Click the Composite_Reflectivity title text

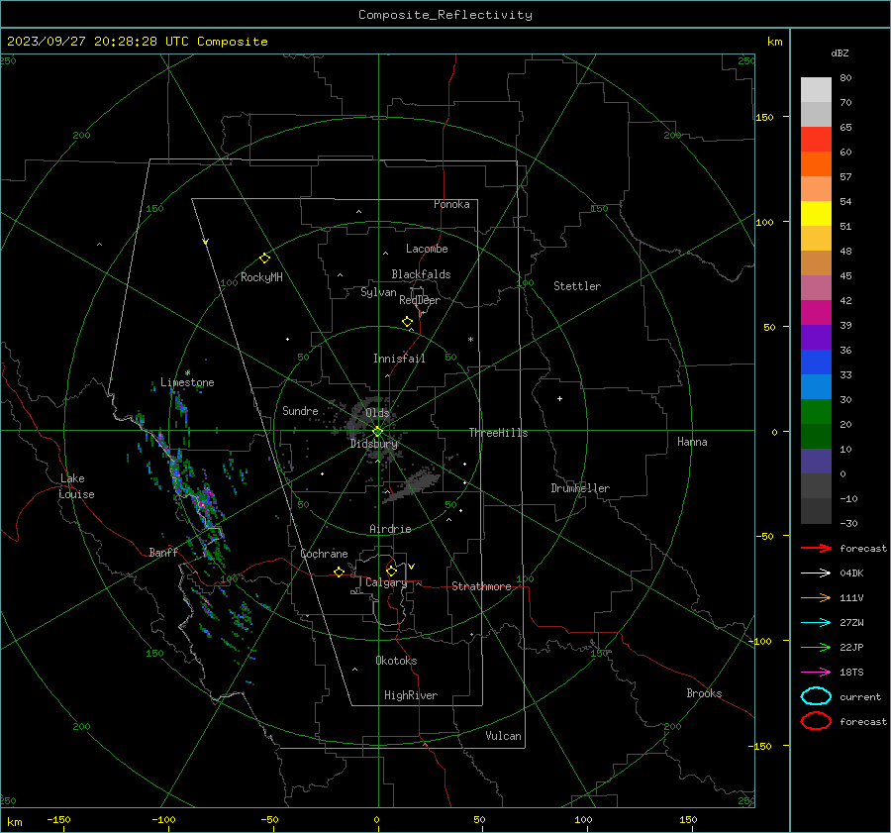click(445, 15)
